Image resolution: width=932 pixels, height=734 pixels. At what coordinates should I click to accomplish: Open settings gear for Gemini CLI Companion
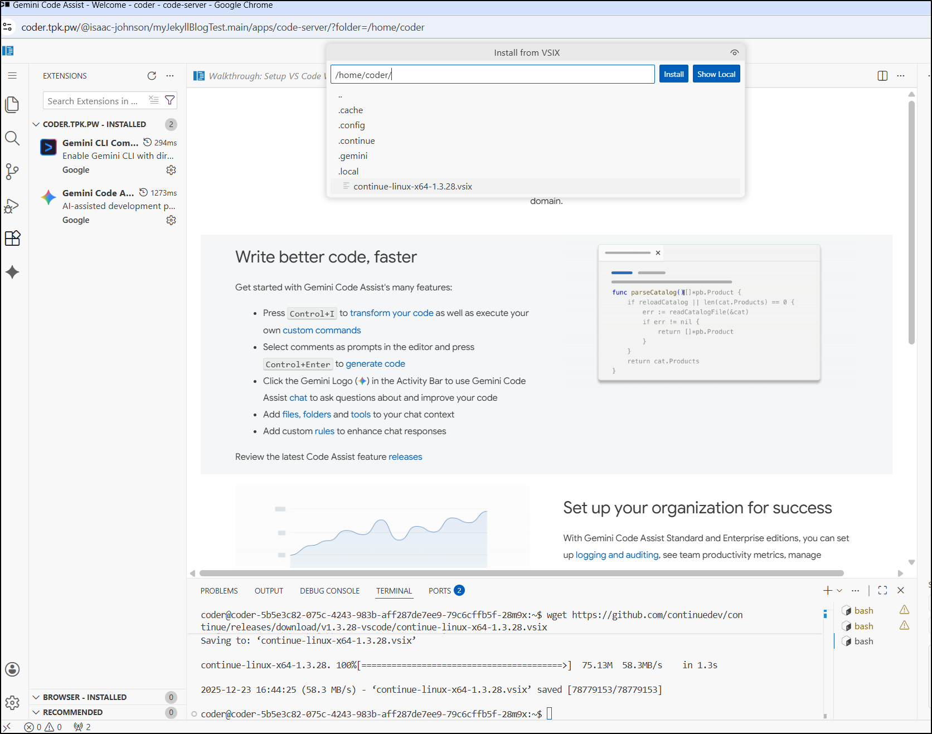click(x=171, y=170)
